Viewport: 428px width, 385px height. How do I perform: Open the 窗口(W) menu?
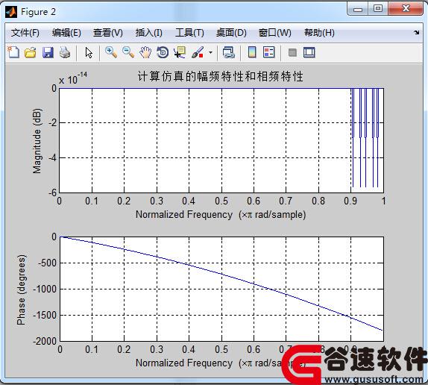275,33
